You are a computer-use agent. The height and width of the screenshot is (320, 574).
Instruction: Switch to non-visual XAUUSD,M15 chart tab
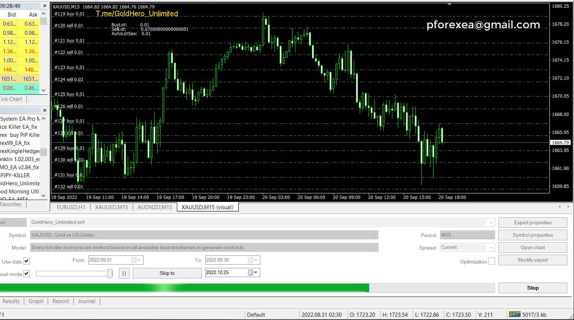[x=112, y=207]
